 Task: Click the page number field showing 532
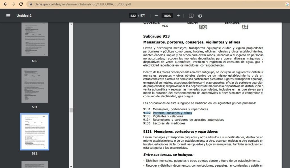pyautogui.click(x=133, y=16)
